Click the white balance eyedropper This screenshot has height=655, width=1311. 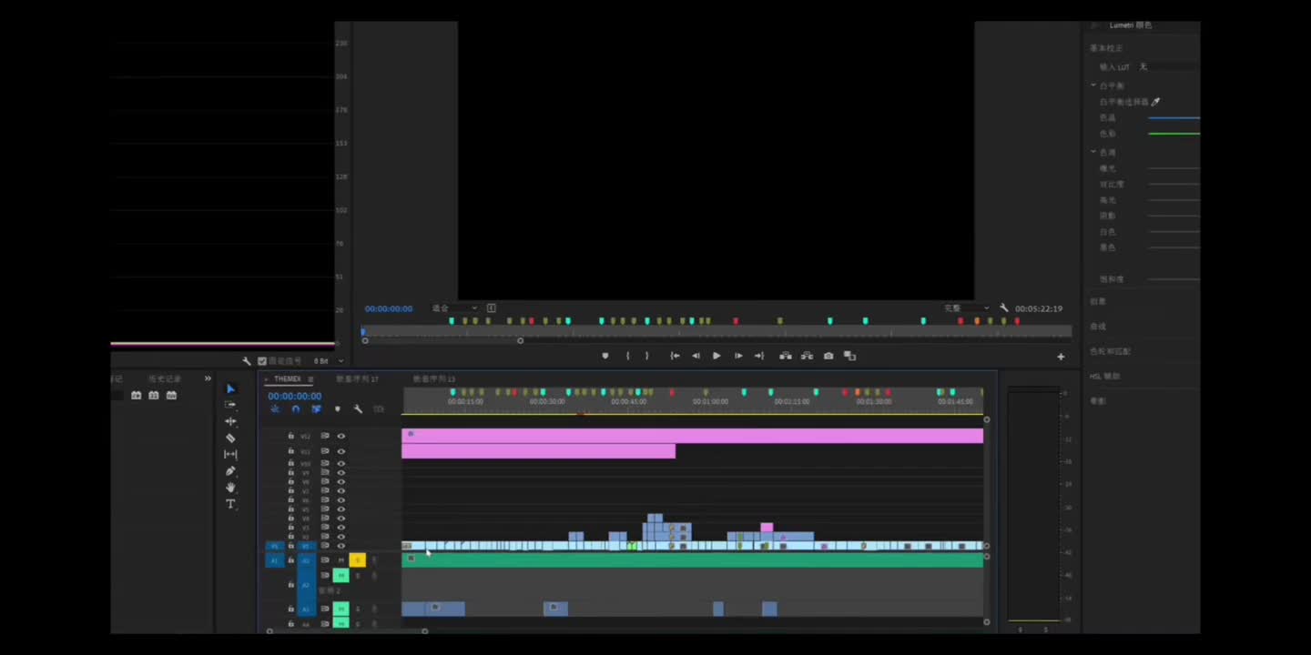[1156, 102]
